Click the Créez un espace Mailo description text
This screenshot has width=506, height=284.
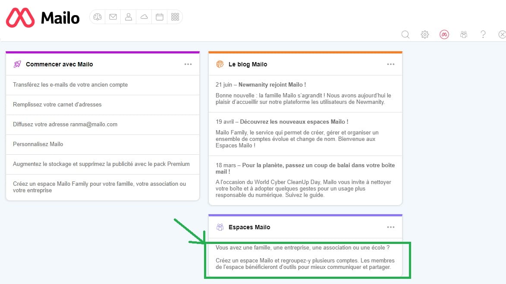pyautogui.click(x=305, y=264)
